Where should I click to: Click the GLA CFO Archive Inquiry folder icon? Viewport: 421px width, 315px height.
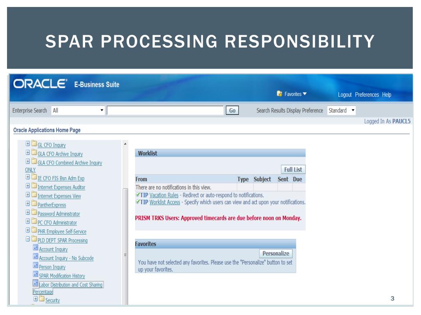point(34,152)
